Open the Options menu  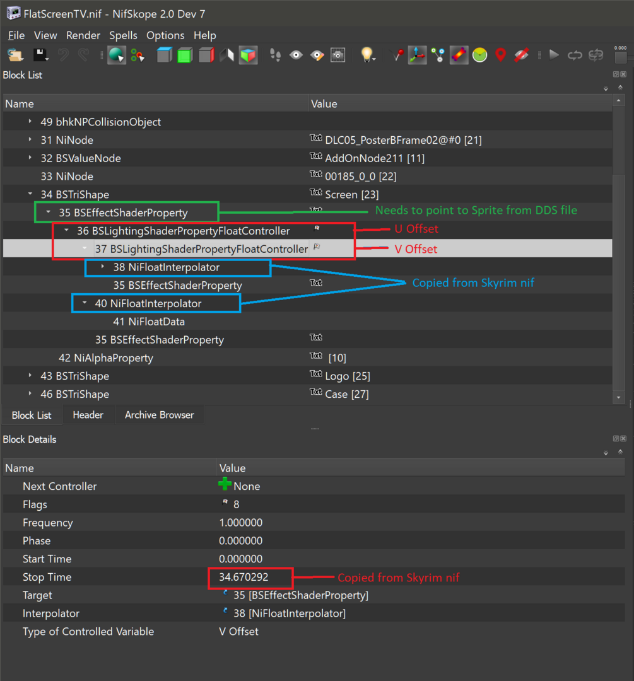pyautogui.click(x=165, y=35)
